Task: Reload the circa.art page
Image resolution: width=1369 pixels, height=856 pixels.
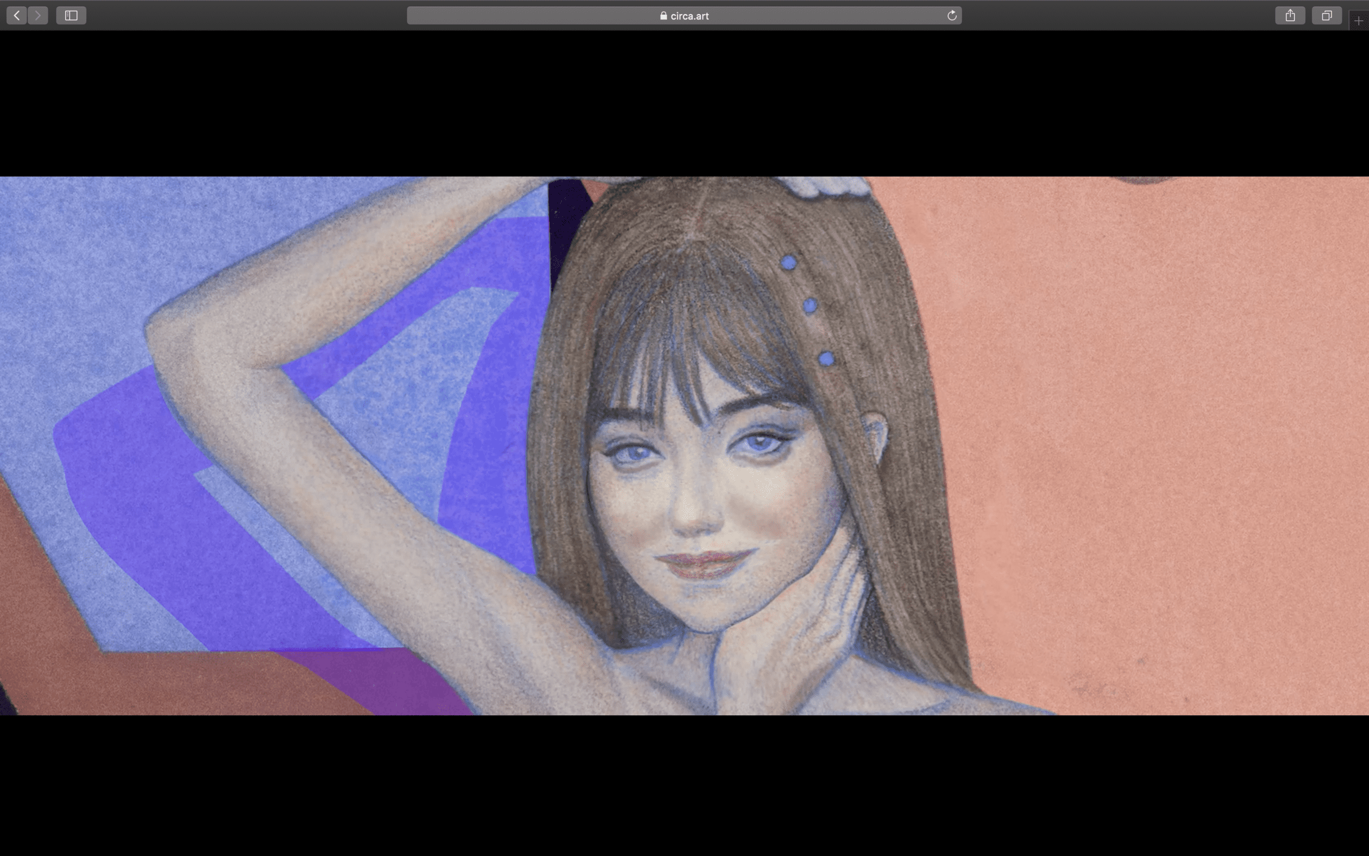Action: (x=952, y=15)
